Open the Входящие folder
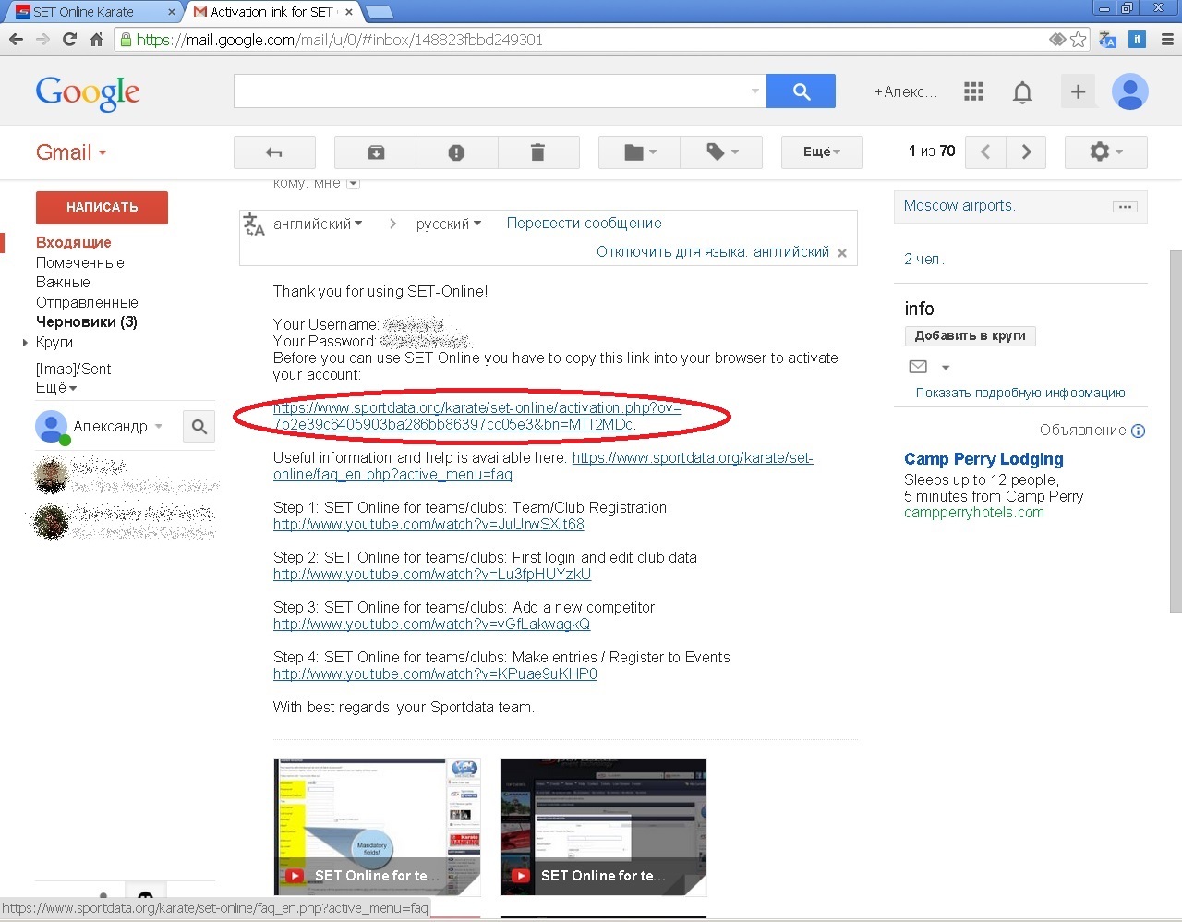 point(74,242)
